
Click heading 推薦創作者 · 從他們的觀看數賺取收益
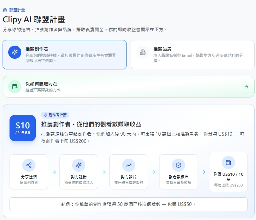click(91, 124)
